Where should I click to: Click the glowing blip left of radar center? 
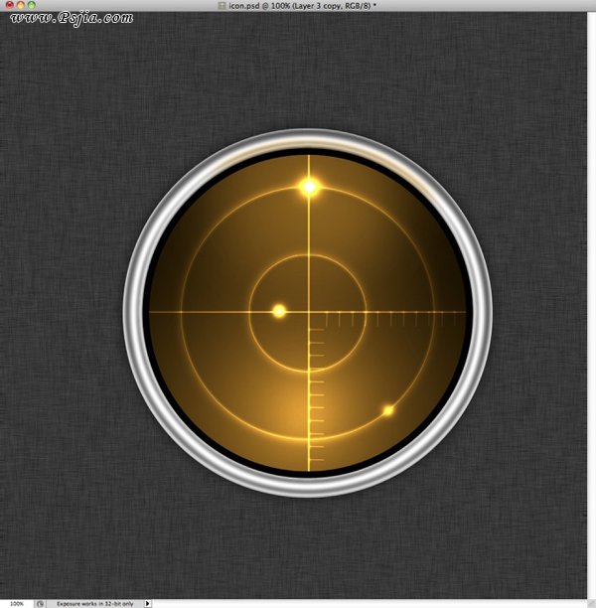click(279, 311)
